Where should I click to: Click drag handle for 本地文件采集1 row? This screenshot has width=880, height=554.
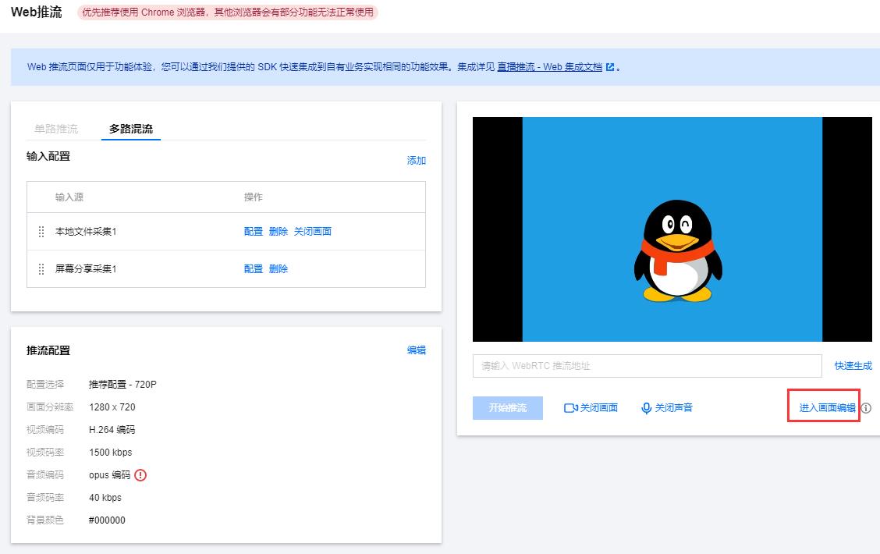[41, 231]
